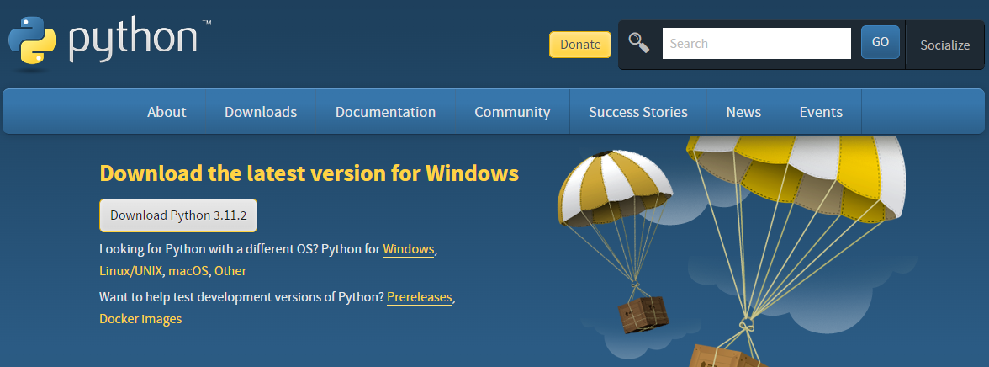Open the Events menu item
989x367 pixels.
pos(821,112)
